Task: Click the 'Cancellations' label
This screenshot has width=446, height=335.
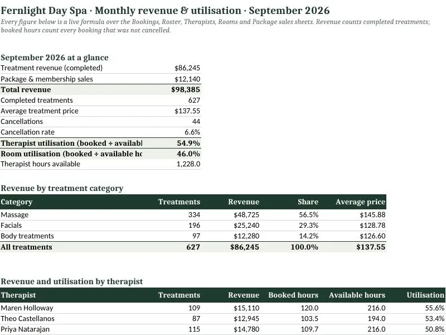Action: 22,121
